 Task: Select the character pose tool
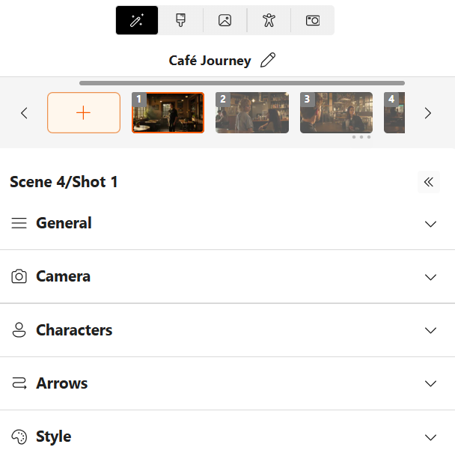coord(269,20)
